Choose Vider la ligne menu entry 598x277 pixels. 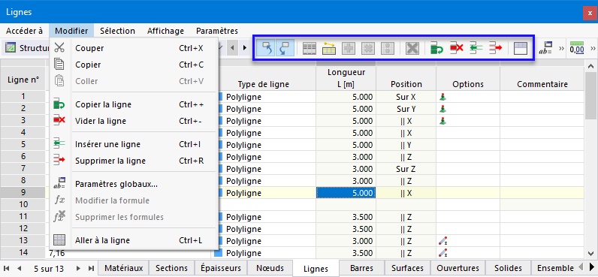tap(134, 121)
